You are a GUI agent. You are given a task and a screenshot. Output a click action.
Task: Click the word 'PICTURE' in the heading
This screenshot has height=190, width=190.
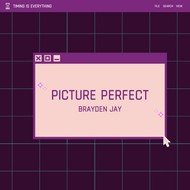click(74, 95)
